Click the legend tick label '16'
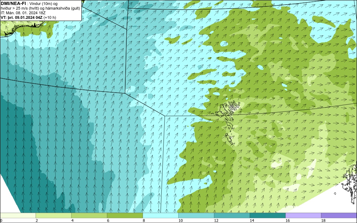 pyautogui.click(x=287, y=221)
